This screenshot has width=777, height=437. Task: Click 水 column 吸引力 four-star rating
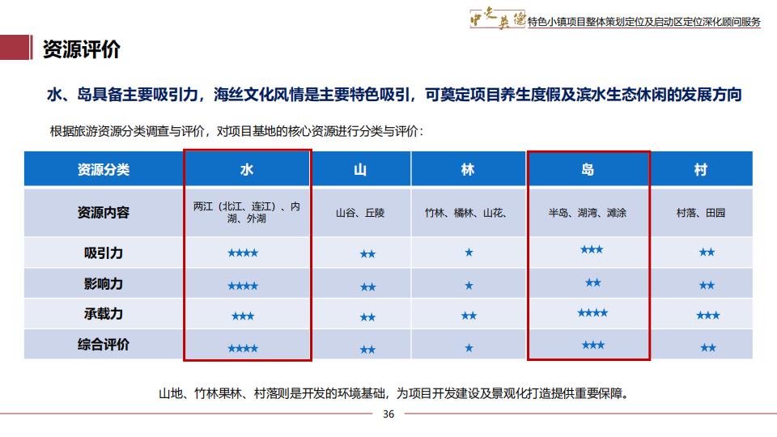pos(243,253)
